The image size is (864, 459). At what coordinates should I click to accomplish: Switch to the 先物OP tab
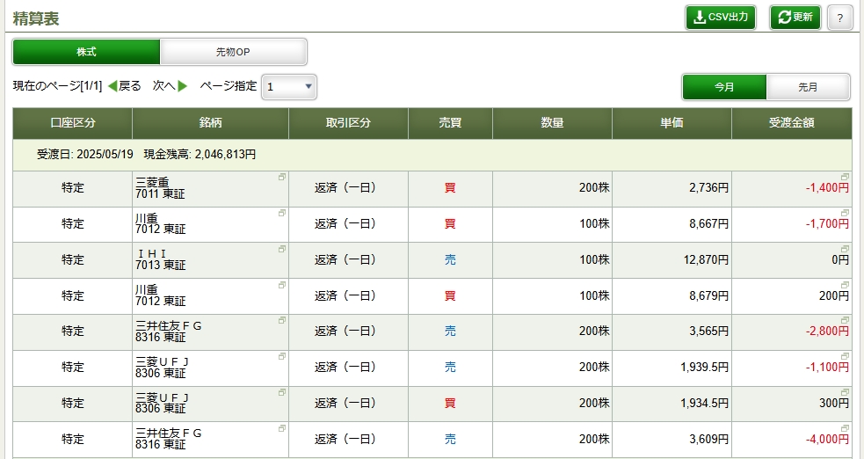tap(233, 52)
